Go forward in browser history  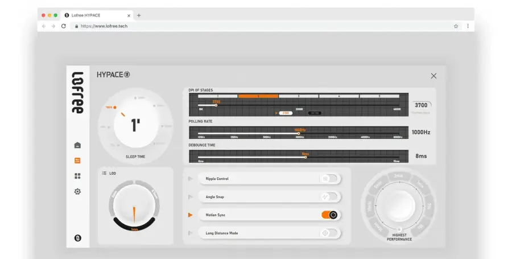53,26
